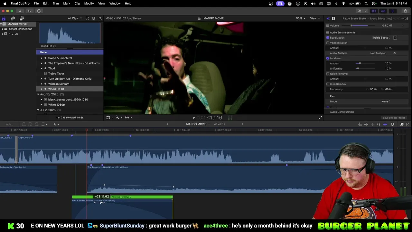Play from the viewer play button
The width and height of the screenshot is (412, 232).
pos(194,118)
